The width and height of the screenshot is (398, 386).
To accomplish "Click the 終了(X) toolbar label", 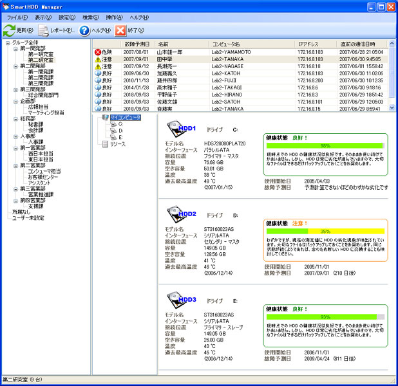I will point(136,30).
